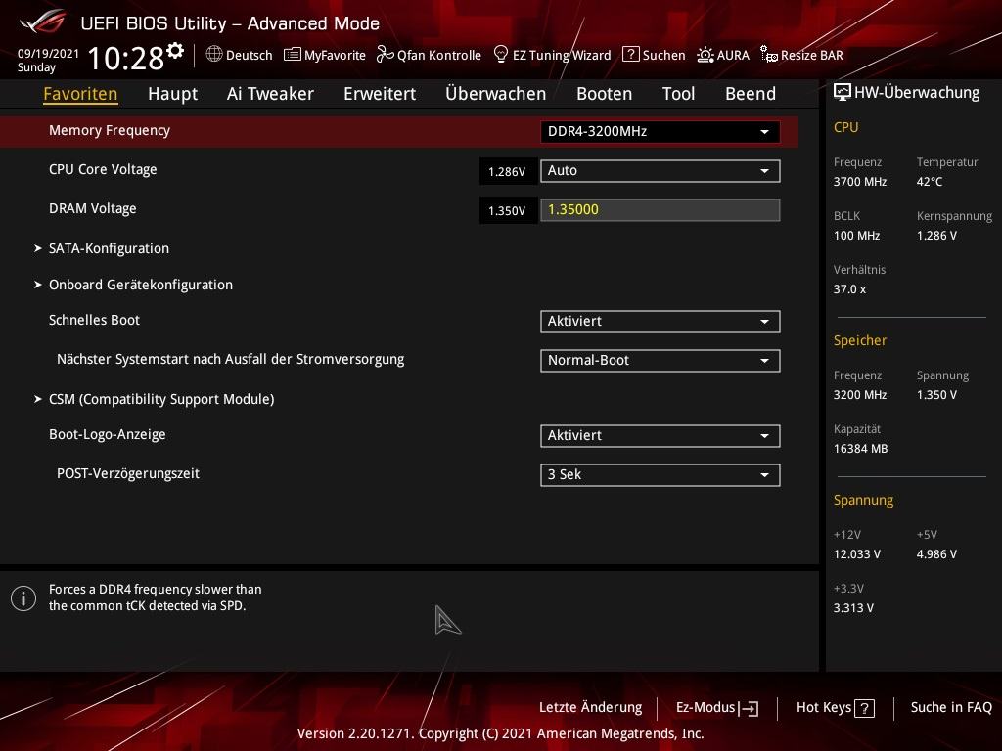Click the BIOS version copyright text
The image size is (1002, 751).
click(500, 733)
